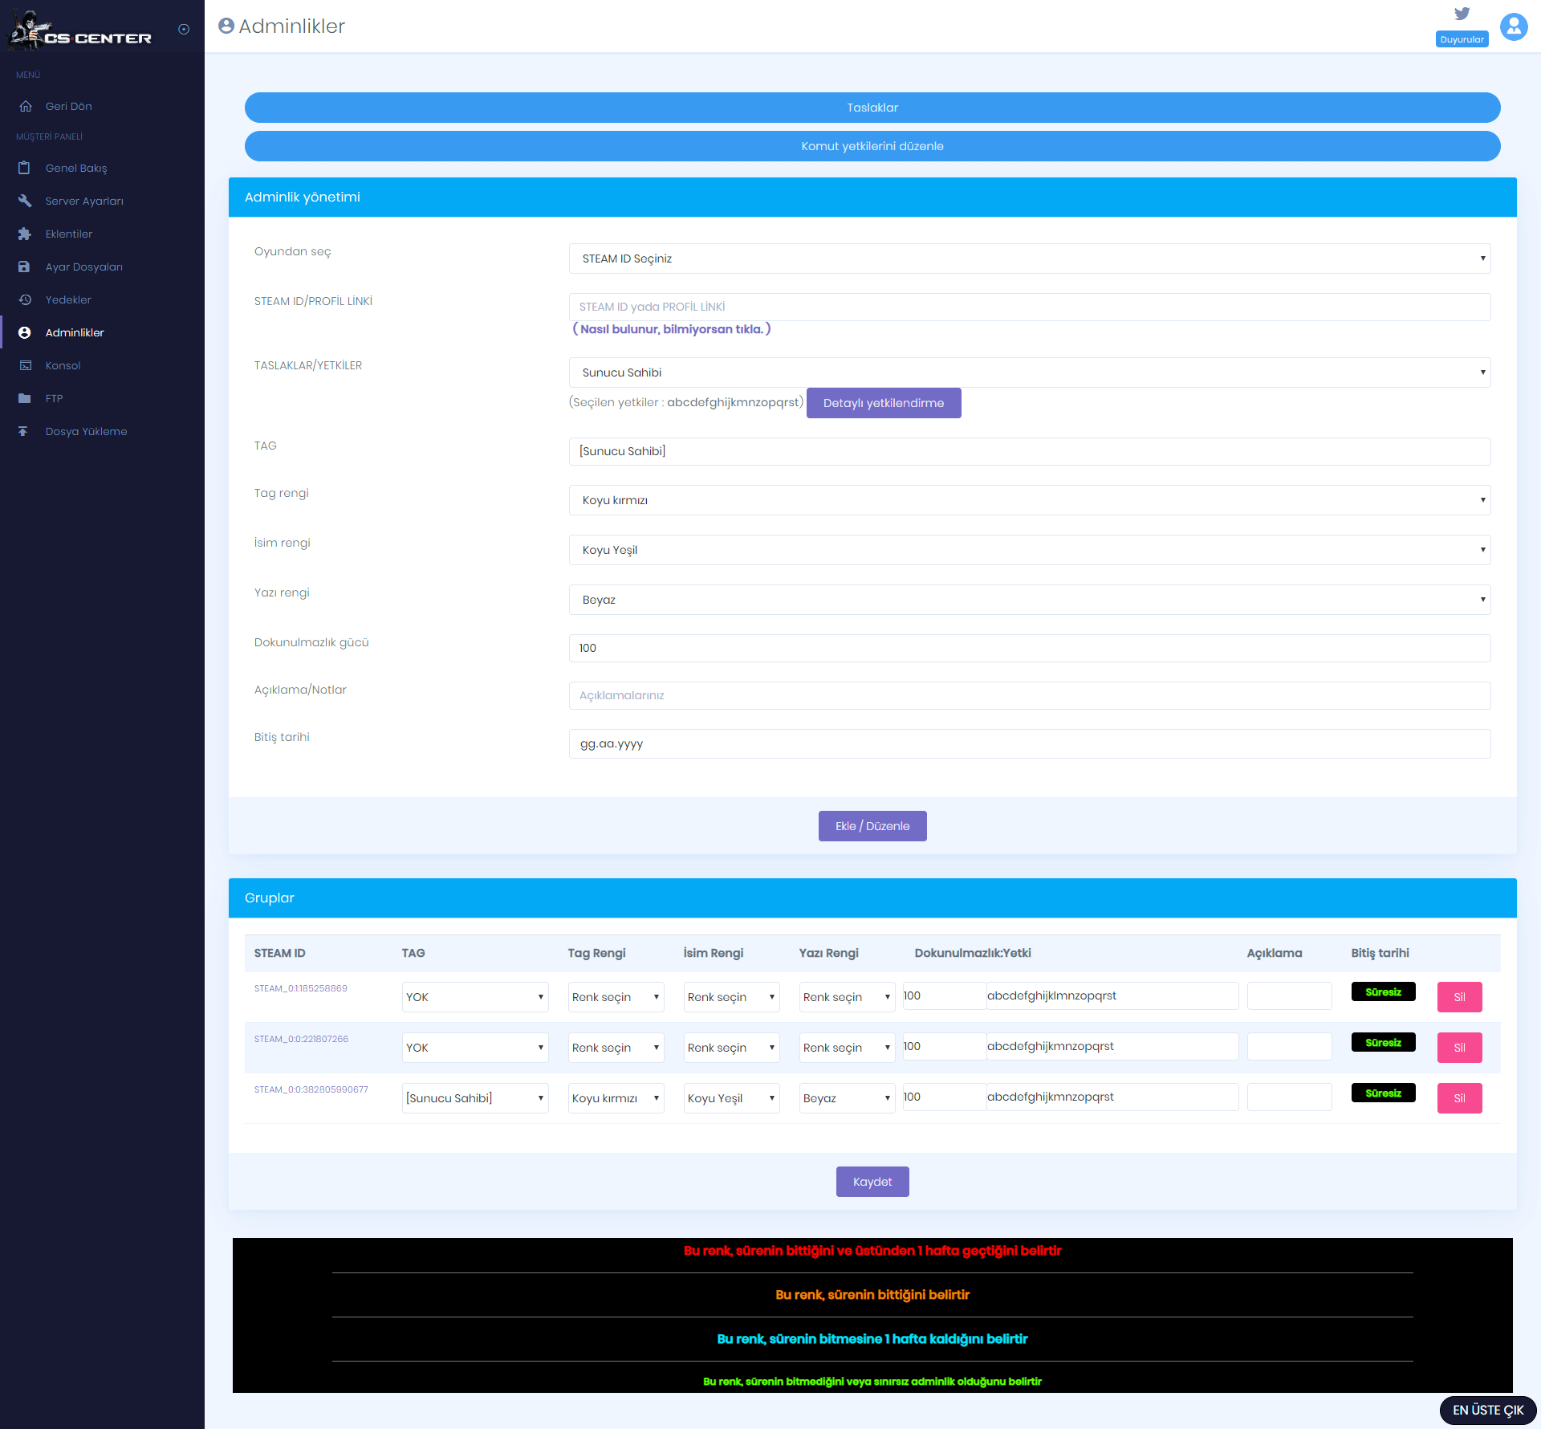The width and height of the screenshot is (1541, 1429).
Task: Click the Açıklamalarınız input field
Action: coord(1030,695)
